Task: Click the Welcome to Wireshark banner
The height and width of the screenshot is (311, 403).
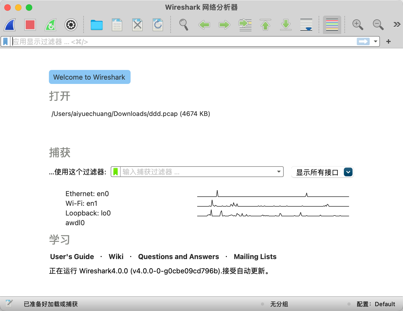Action: pyautogui.click(x=90, y=77)
